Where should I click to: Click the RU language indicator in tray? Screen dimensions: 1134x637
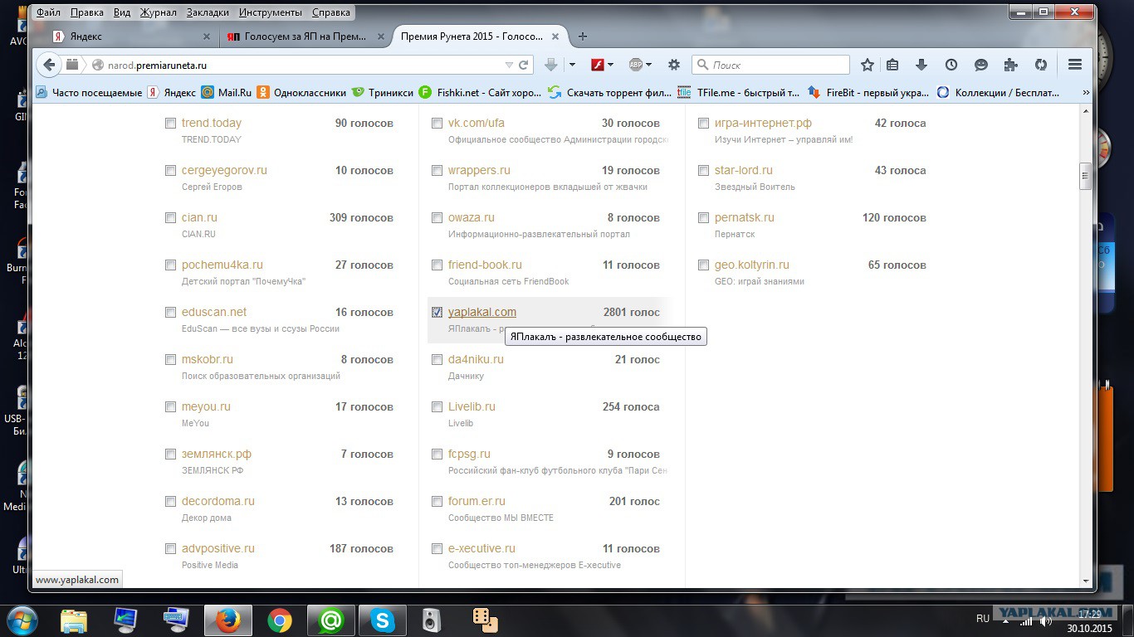983,619
